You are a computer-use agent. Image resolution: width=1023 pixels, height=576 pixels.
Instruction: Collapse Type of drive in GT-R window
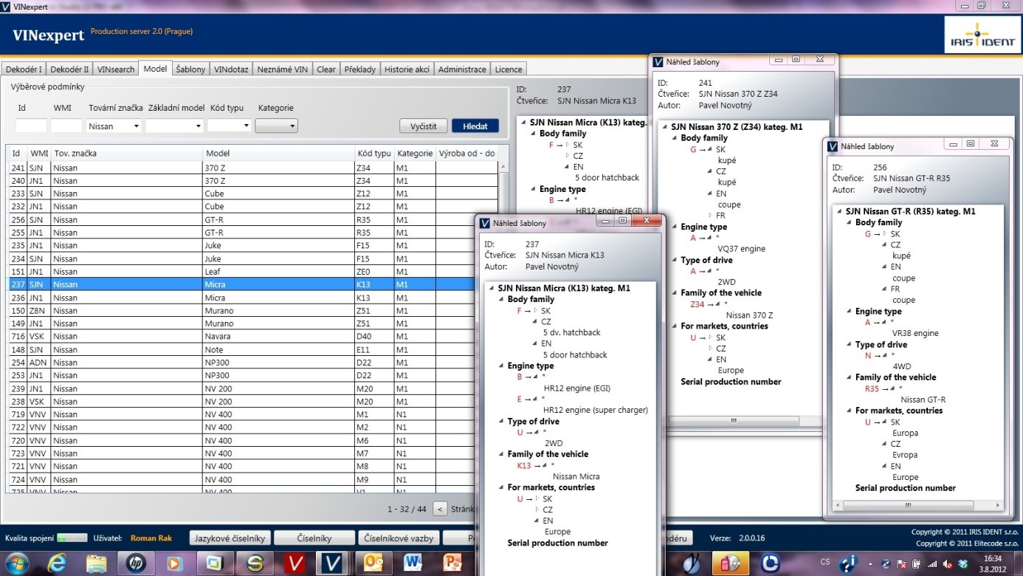[x=848, y=345]
